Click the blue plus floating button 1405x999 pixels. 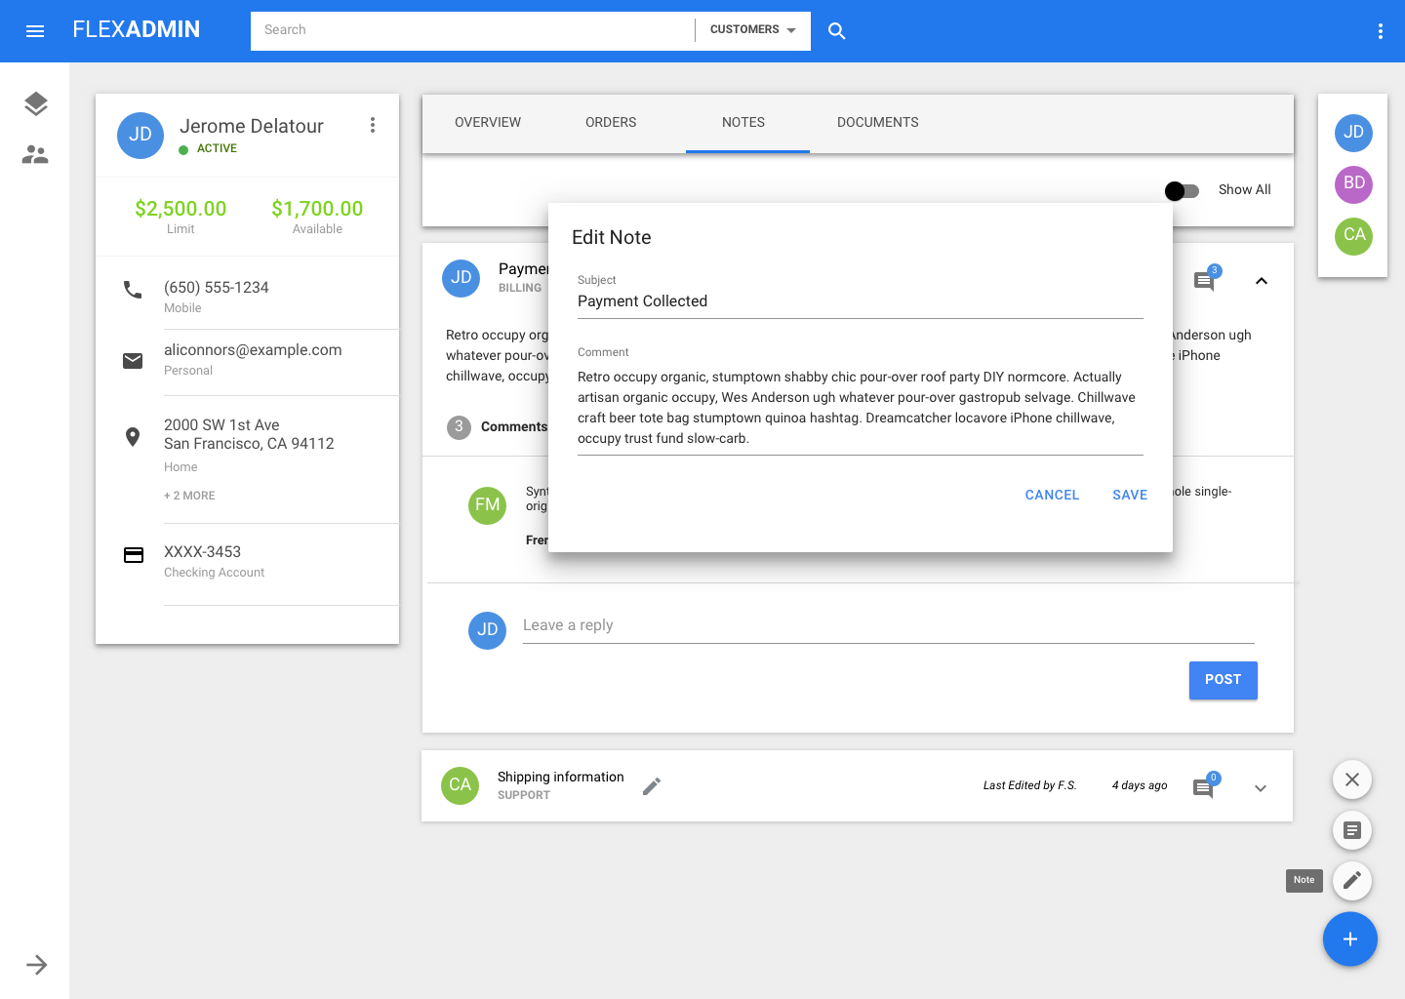[1349, 939]
